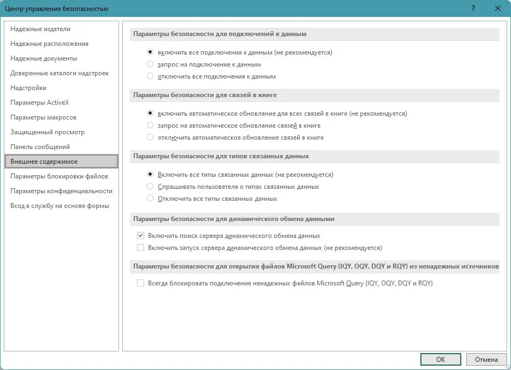Choose 'отключить автоматическое обновление связей в книге'
The height and width of the screenshot is (370, 511).
coord(150,138)
